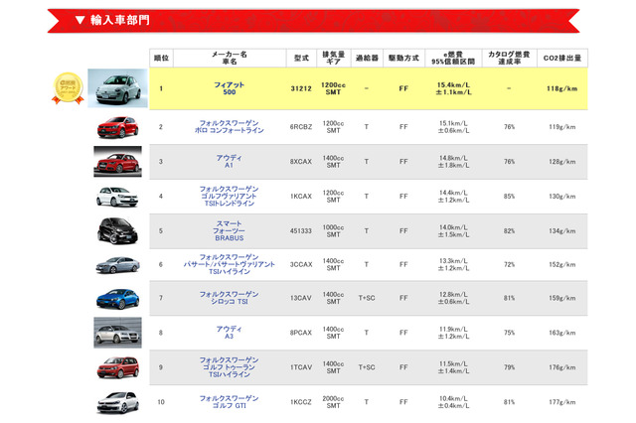
Task: Click the triangle icon beside 輸入車部門 header
Action: (x=79, y=20)
